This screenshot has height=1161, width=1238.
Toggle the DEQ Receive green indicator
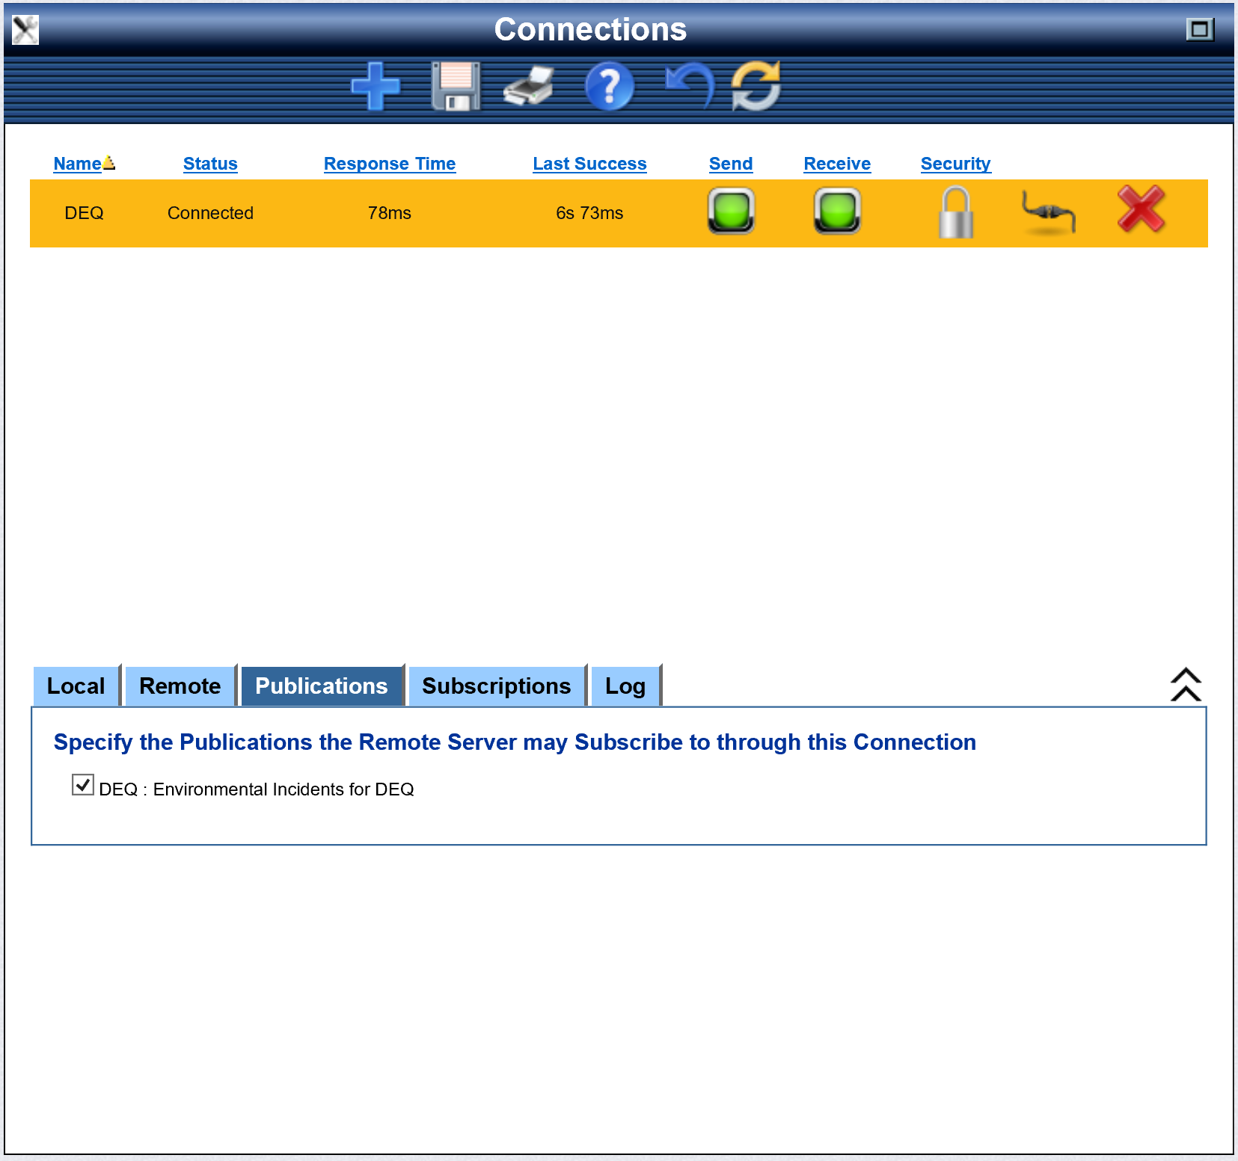[x=837, y=212]
